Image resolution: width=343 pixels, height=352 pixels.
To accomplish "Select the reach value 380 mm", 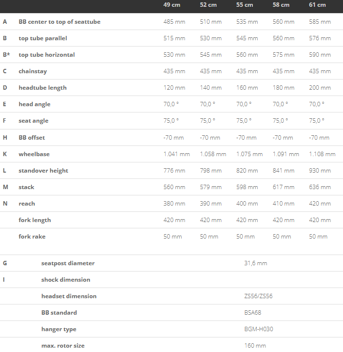I will pos(174,204).
